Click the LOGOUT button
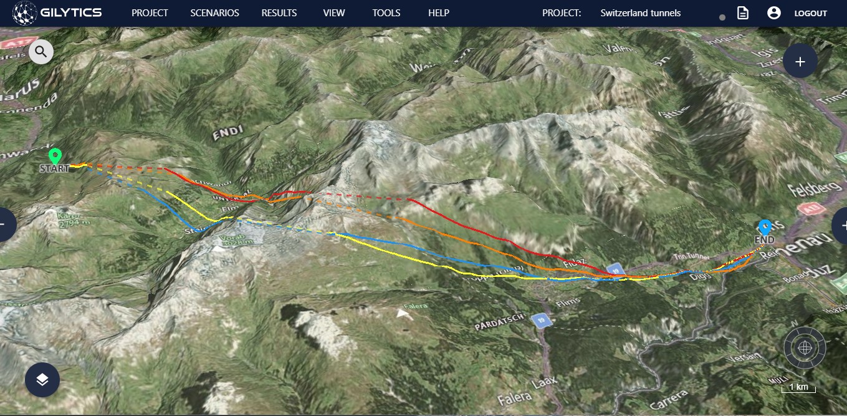The height and width of the screenshot is (416, 847). tap(811, 13)
